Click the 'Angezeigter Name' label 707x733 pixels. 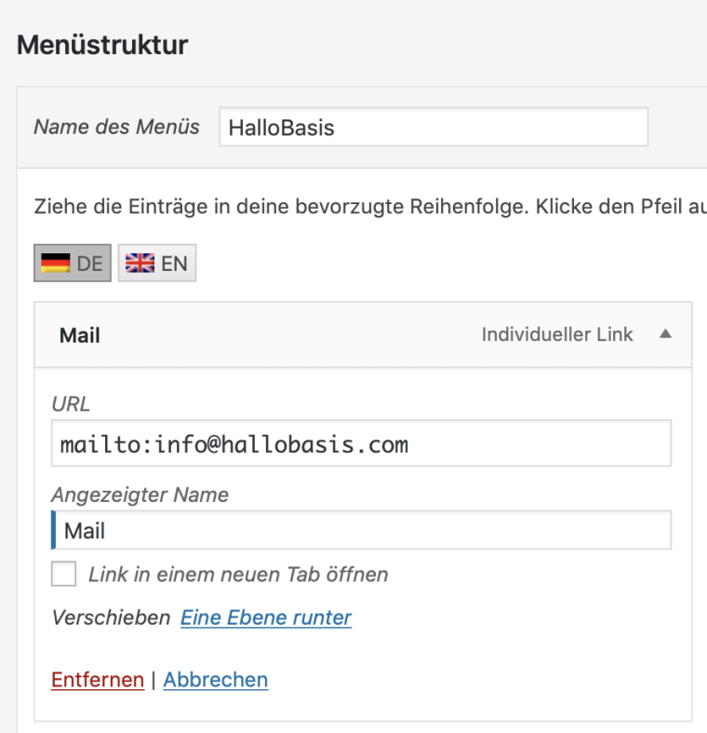click(140, 495)
